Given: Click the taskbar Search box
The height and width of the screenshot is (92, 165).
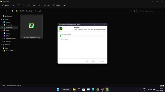Looking at the screenshot, I should point(66,89).
